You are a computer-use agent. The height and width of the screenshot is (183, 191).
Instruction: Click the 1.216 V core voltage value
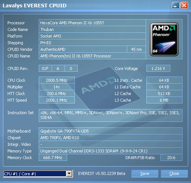coord(158,68)
